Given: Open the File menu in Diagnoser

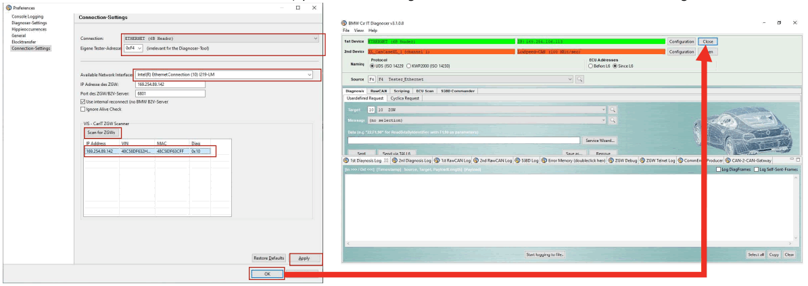Looking at the screenshot, I should click(346, 31).
